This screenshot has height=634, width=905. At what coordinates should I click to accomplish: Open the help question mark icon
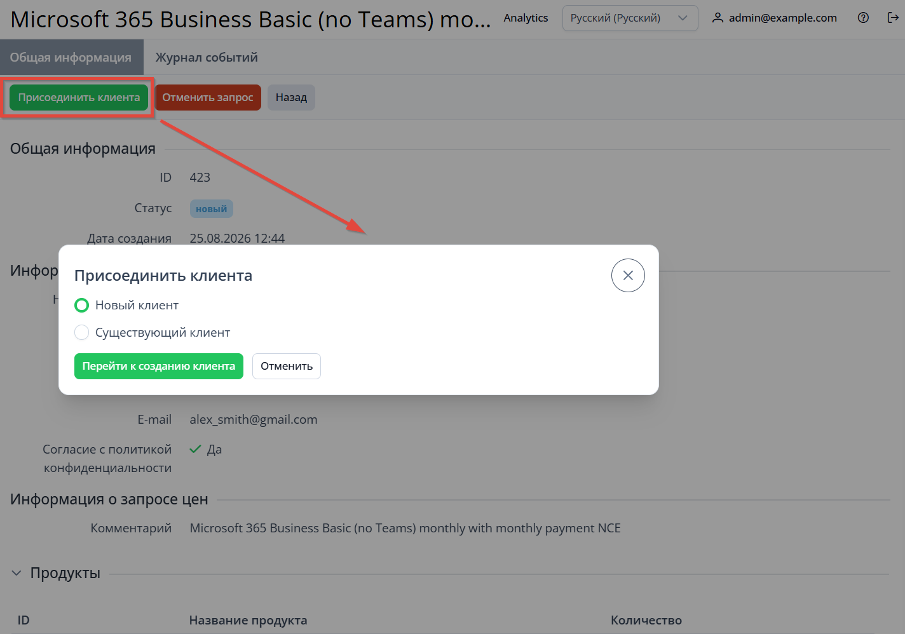tap(863, 18)
